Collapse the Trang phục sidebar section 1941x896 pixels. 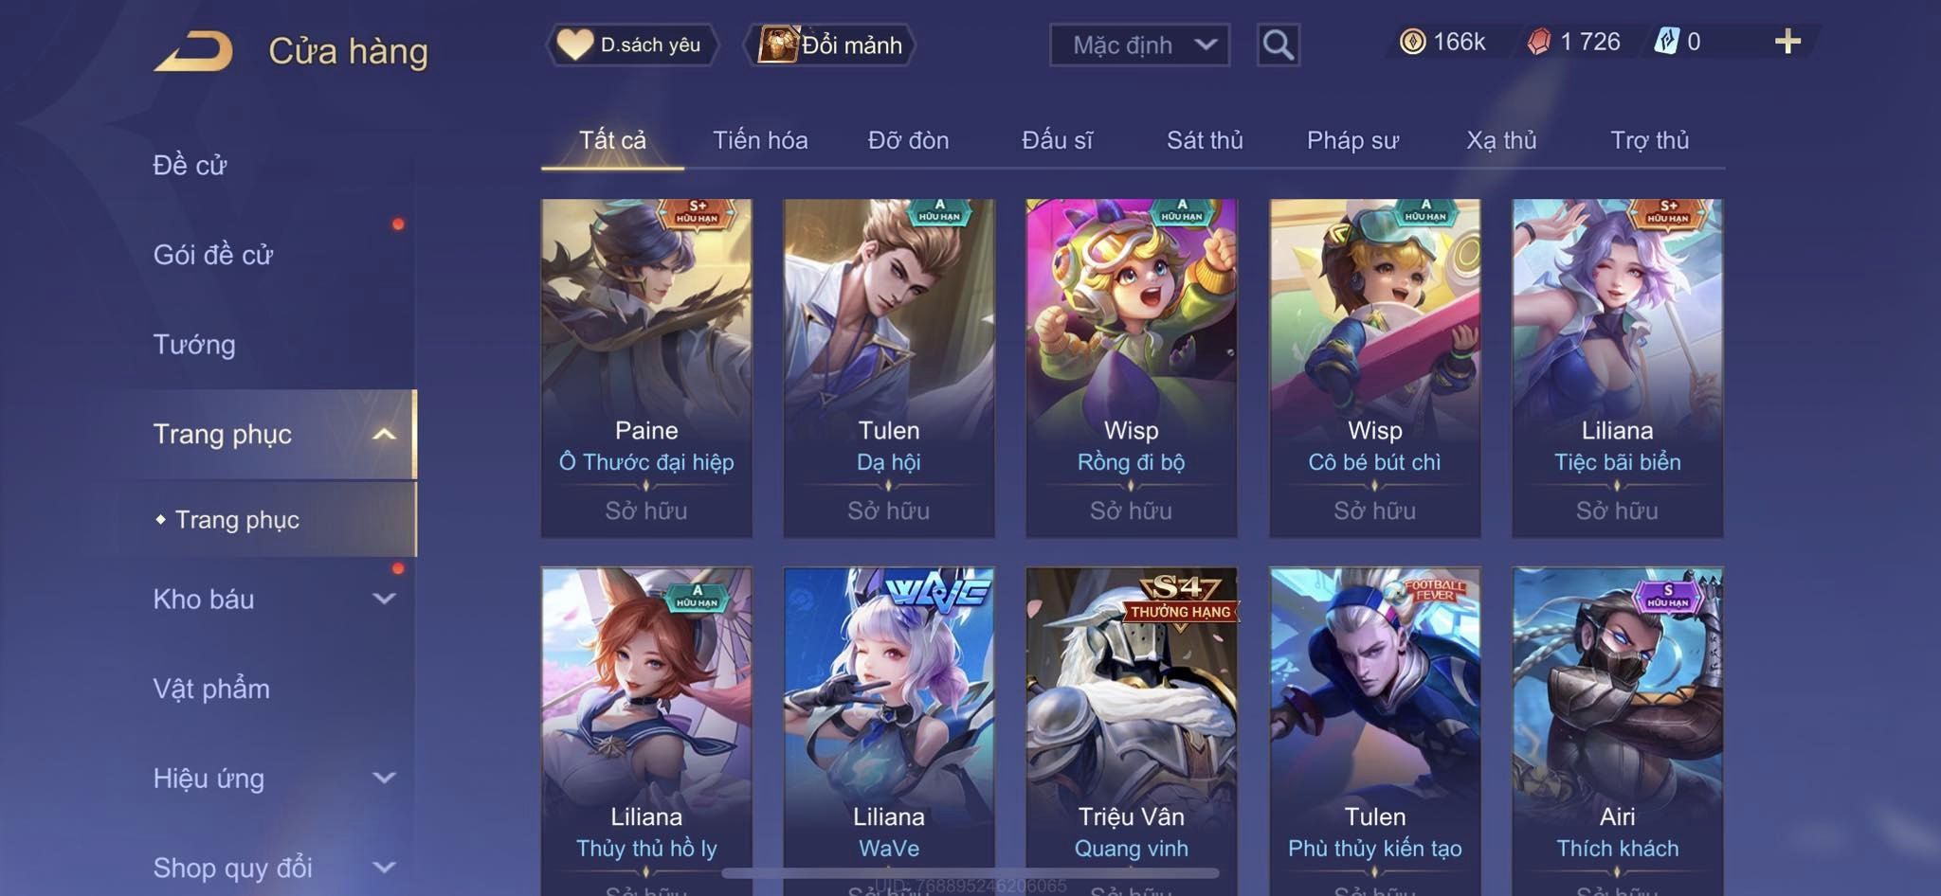pyautogui.click(x=384, y=435)
